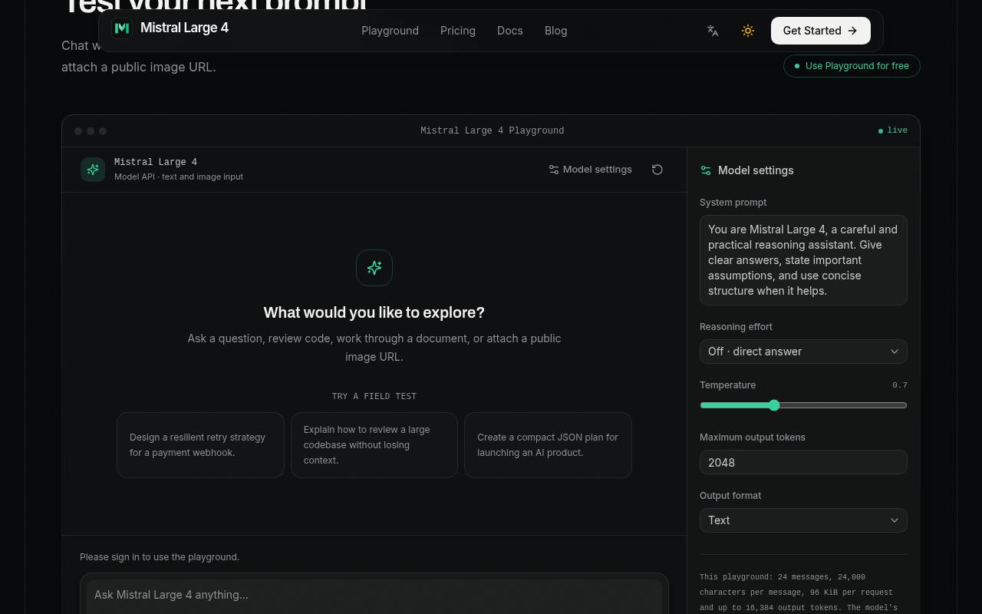Click the sliders icon in the Model settings panel header

tap(706, 170)
